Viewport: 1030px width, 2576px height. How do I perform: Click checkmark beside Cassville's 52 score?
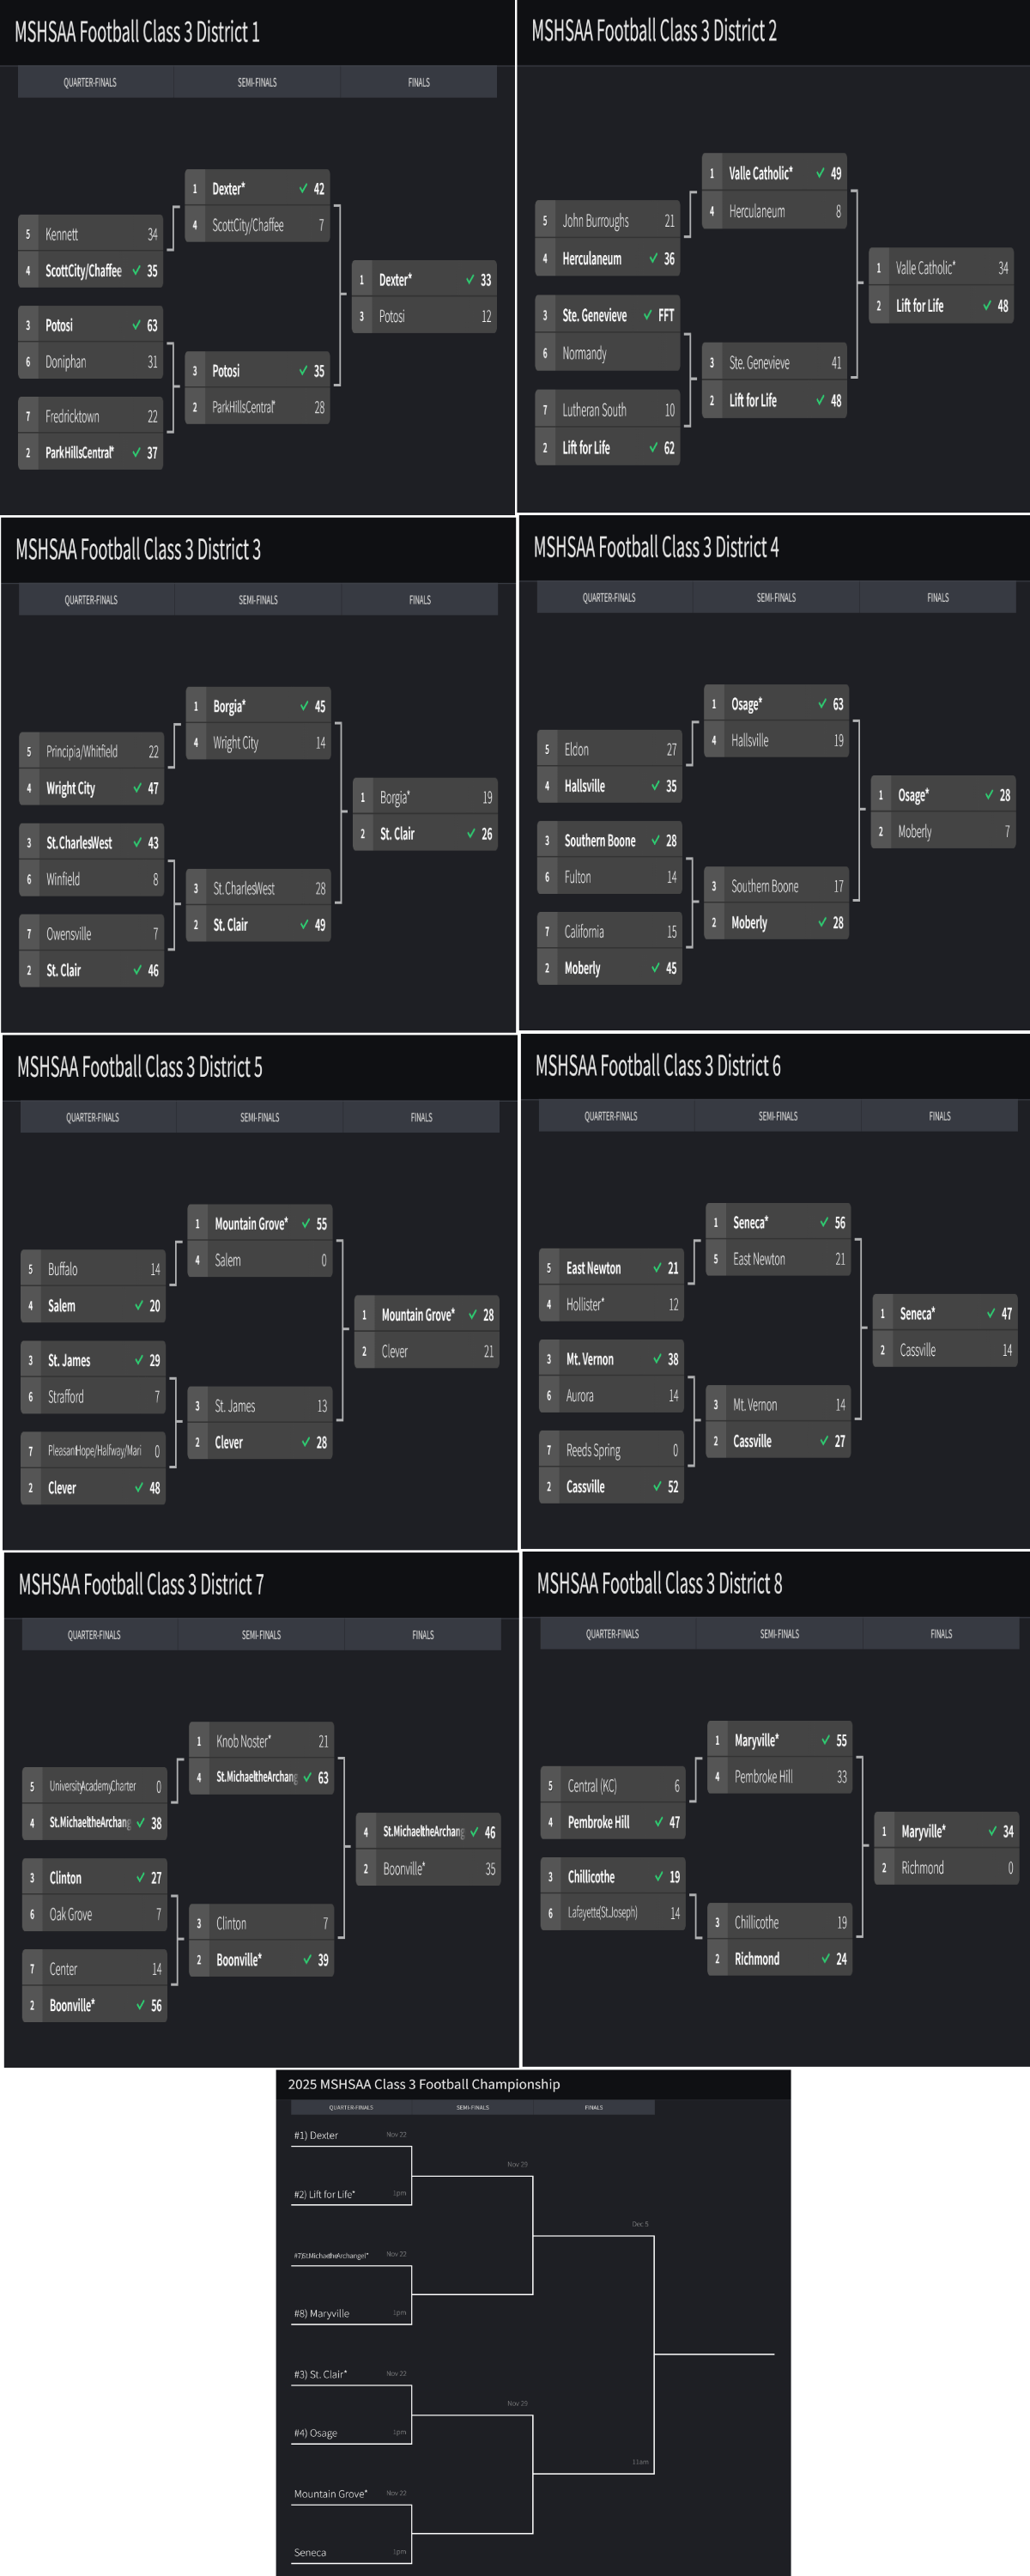click(657, 1487)
